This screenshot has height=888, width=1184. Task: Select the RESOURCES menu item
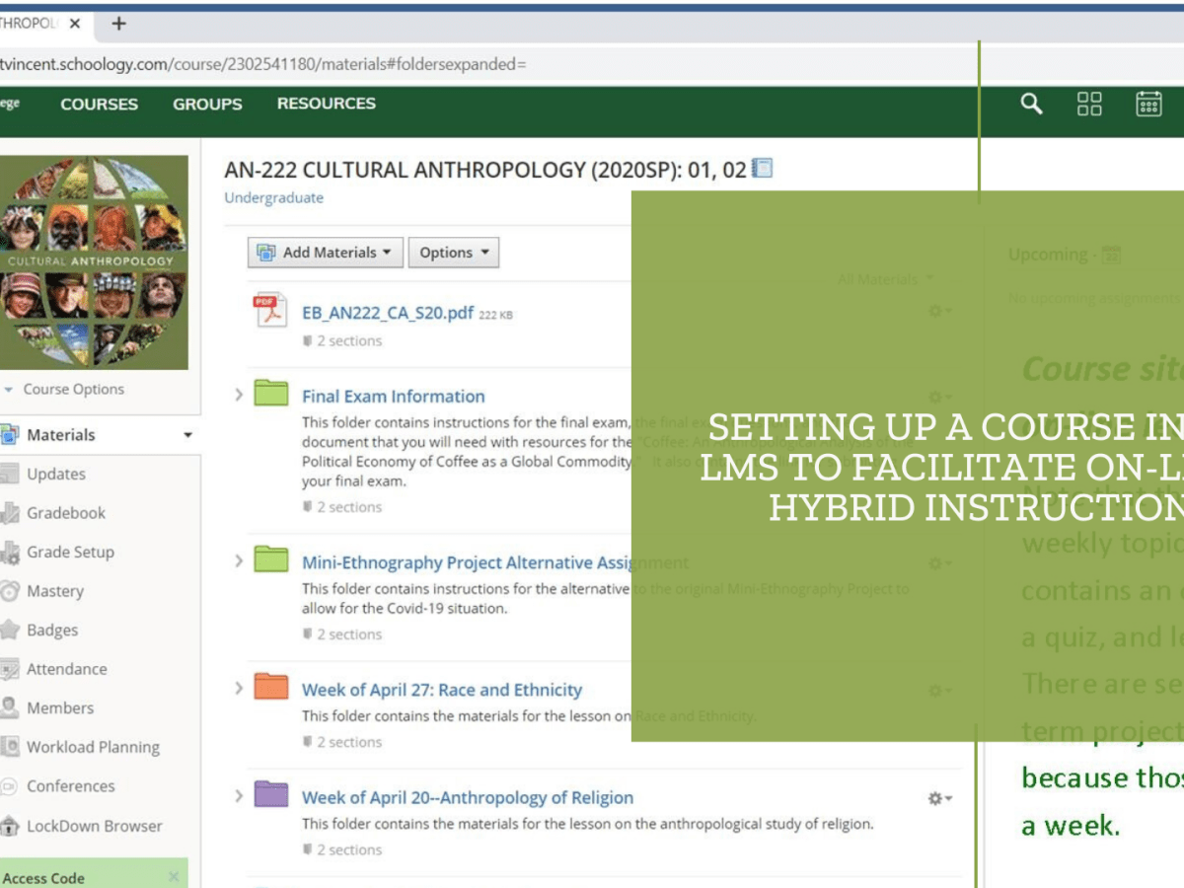(x=326, y=103)
